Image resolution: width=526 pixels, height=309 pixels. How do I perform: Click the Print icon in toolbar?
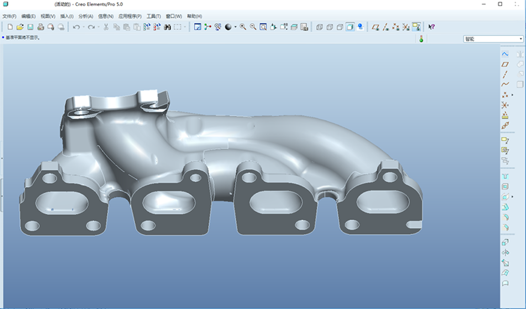point(41,27)
